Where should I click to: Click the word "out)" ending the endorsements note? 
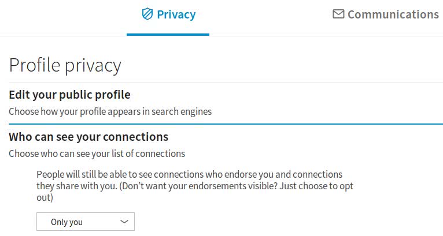pos(45,197)
